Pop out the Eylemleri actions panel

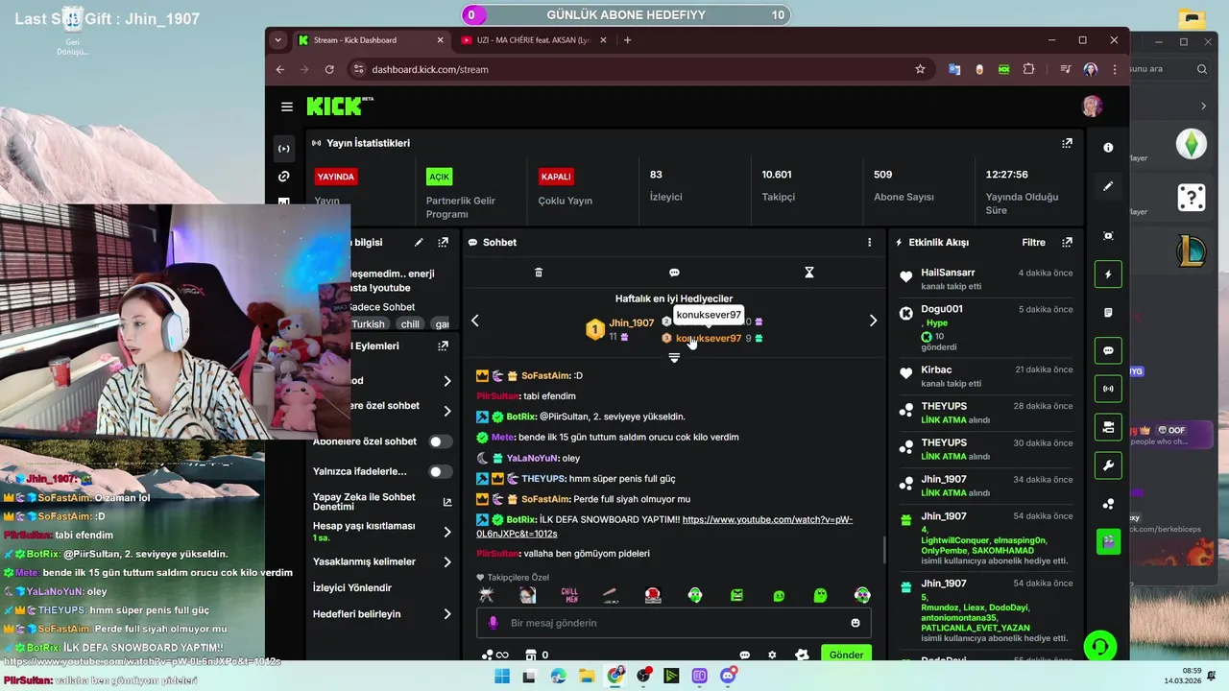click(443, 345)
